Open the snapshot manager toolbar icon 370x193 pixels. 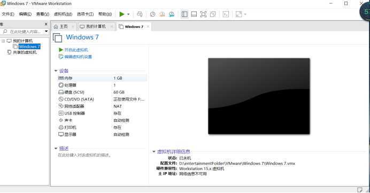(x=172, y=14)
